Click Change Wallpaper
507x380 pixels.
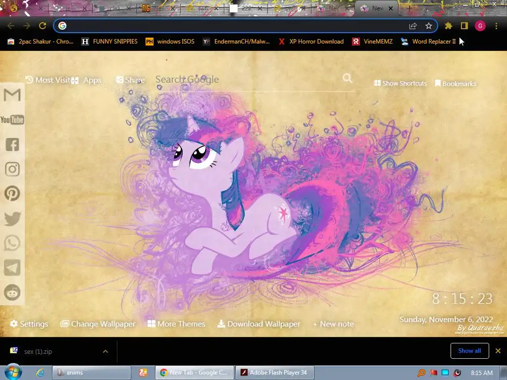pyautogui.click(x=98, y=324)
